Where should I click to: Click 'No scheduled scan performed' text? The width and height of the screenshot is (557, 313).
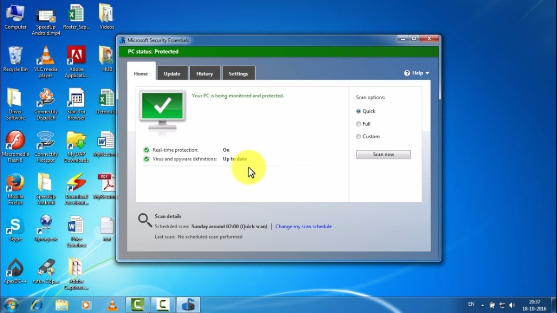210,237
